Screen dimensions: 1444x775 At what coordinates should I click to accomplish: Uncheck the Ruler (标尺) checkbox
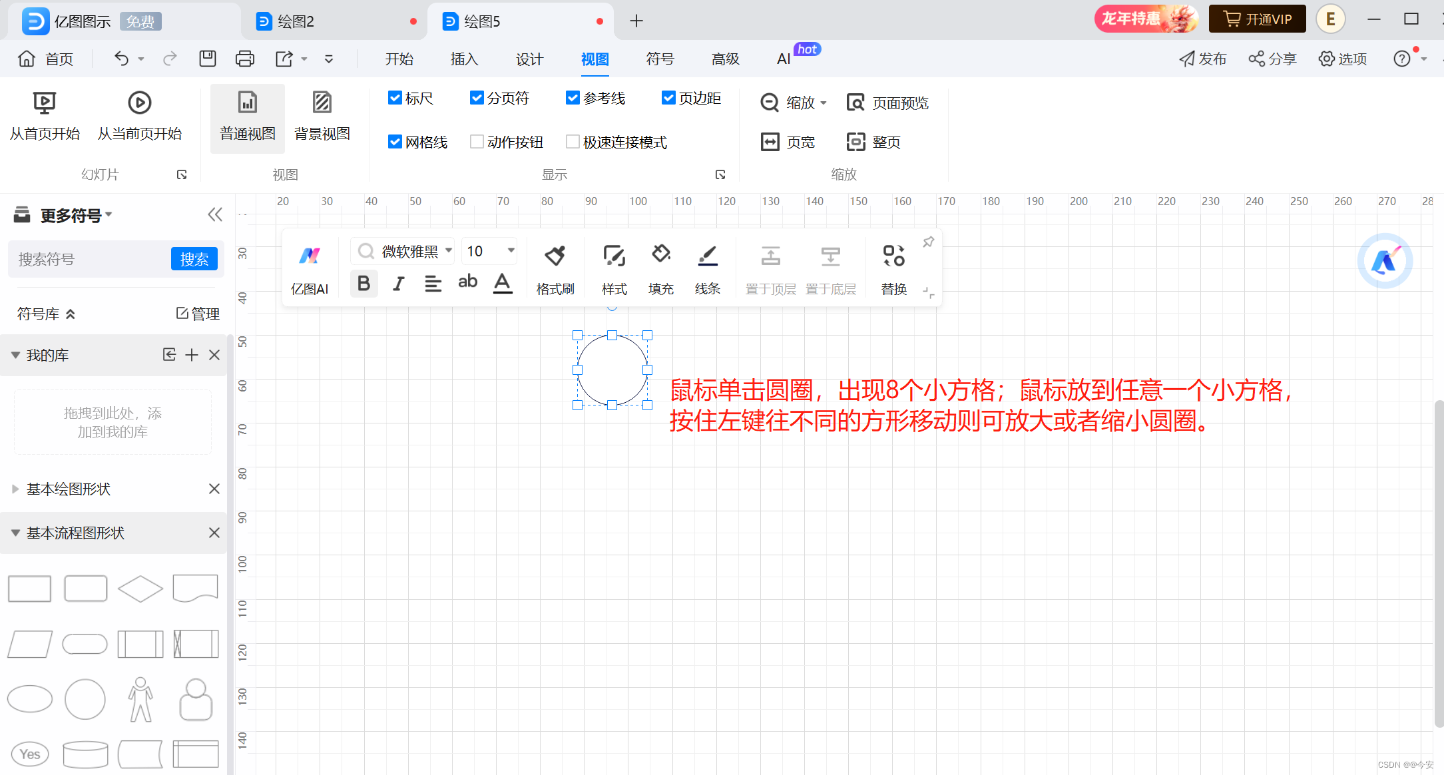[x=395, y=98]
